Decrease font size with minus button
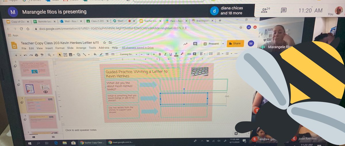The height and width of the screenshot is (146, 345). point(141,54)
